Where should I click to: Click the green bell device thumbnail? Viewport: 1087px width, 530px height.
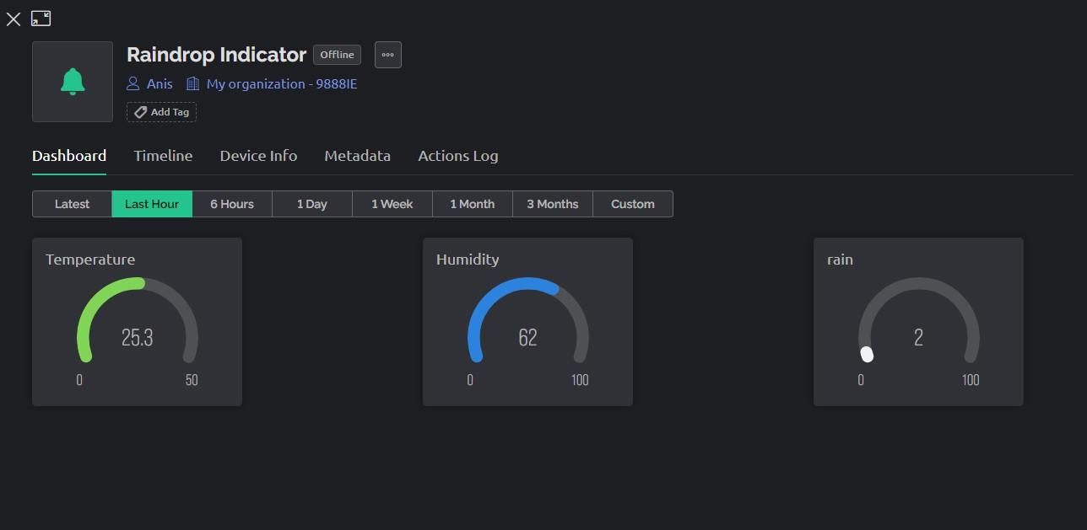click(x=72, y=81)
